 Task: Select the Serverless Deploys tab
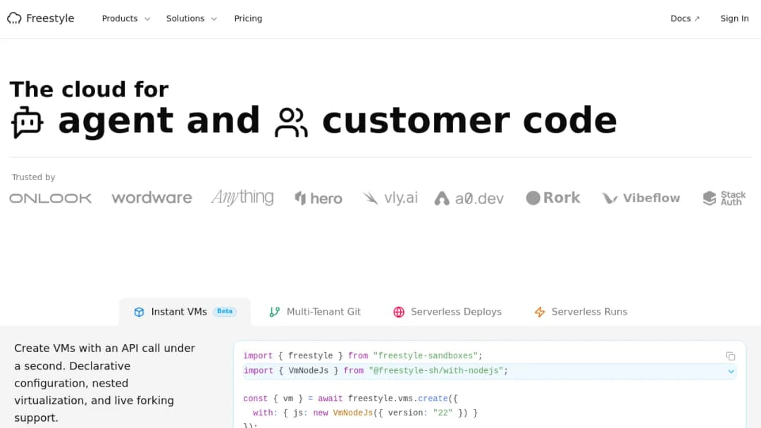[x=447, y=312]
